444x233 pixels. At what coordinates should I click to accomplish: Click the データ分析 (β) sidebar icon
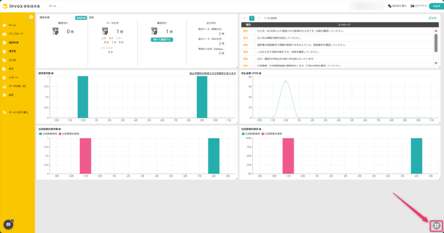pyautogui.click(x=4, y=87)
